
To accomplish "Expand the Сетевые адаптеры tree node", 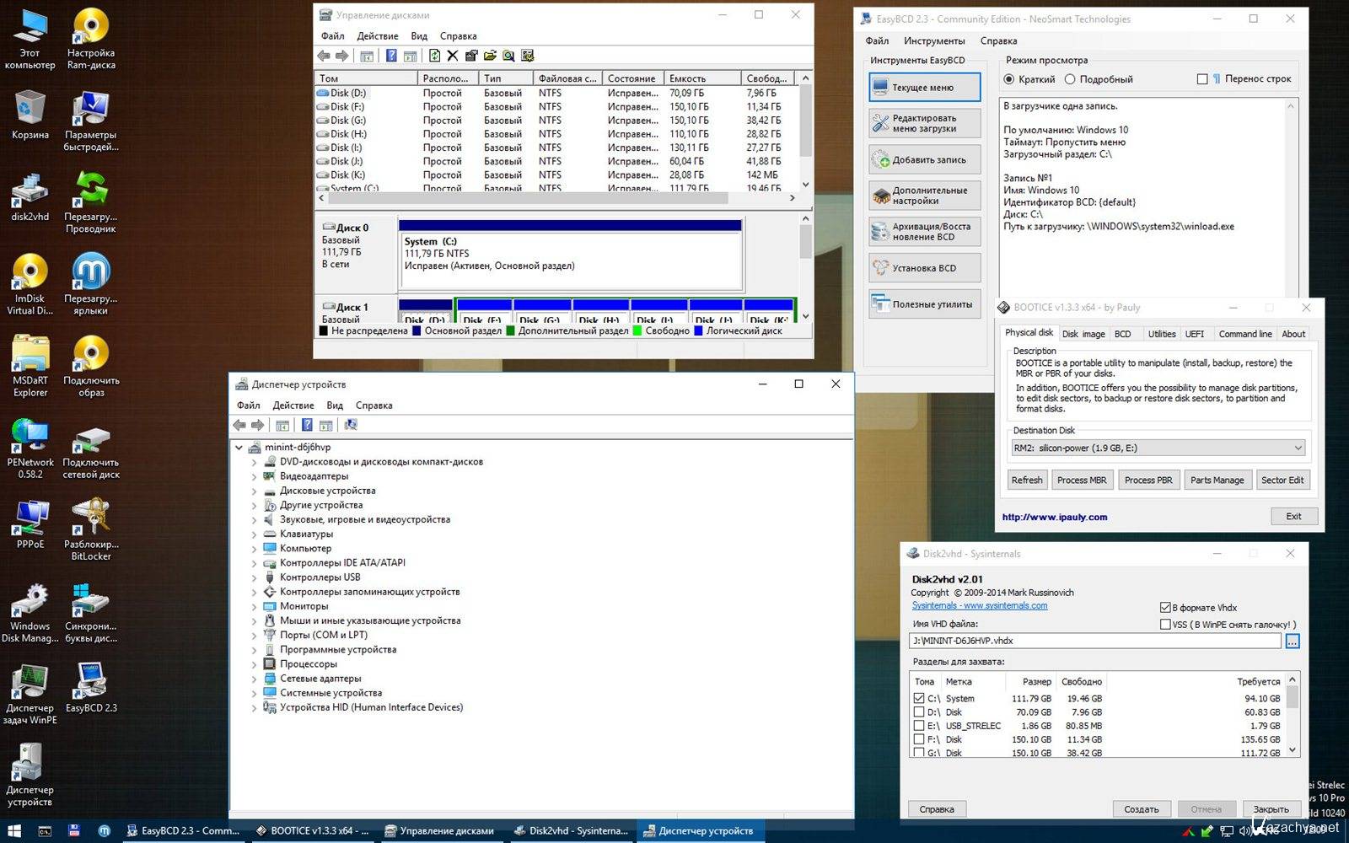I will click(x=254, y=679).
